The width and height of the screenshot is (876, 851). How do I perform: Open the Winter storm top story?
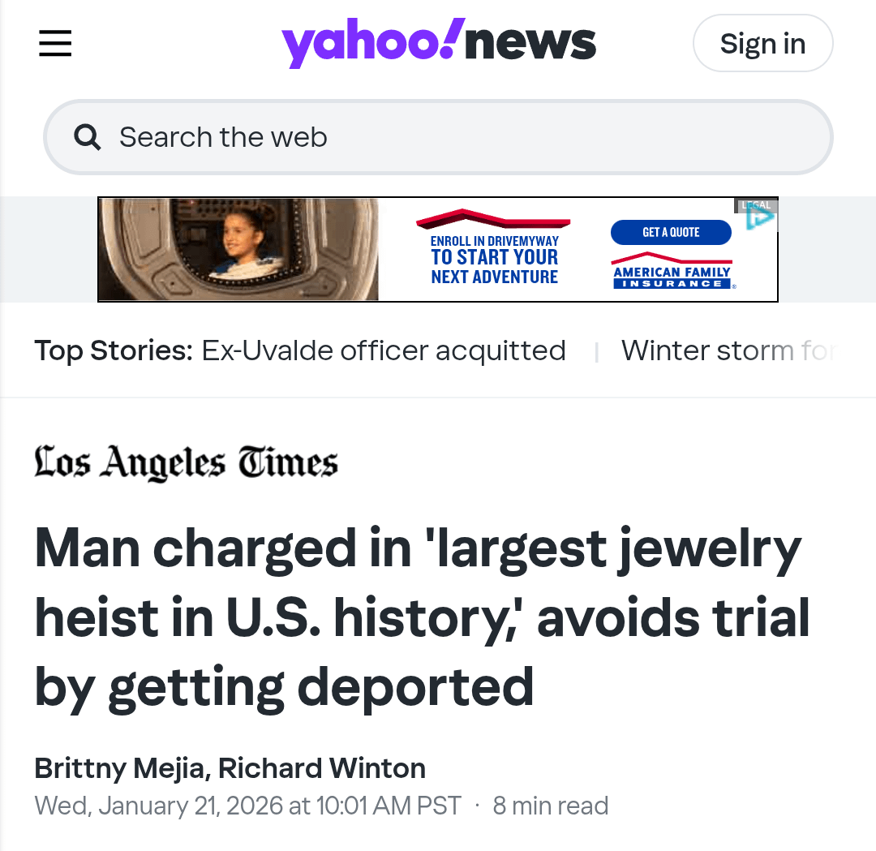[x=726, y=350]
